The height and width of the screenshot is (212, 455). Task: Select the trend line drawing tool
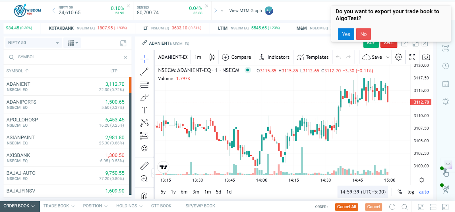[144, 71]
